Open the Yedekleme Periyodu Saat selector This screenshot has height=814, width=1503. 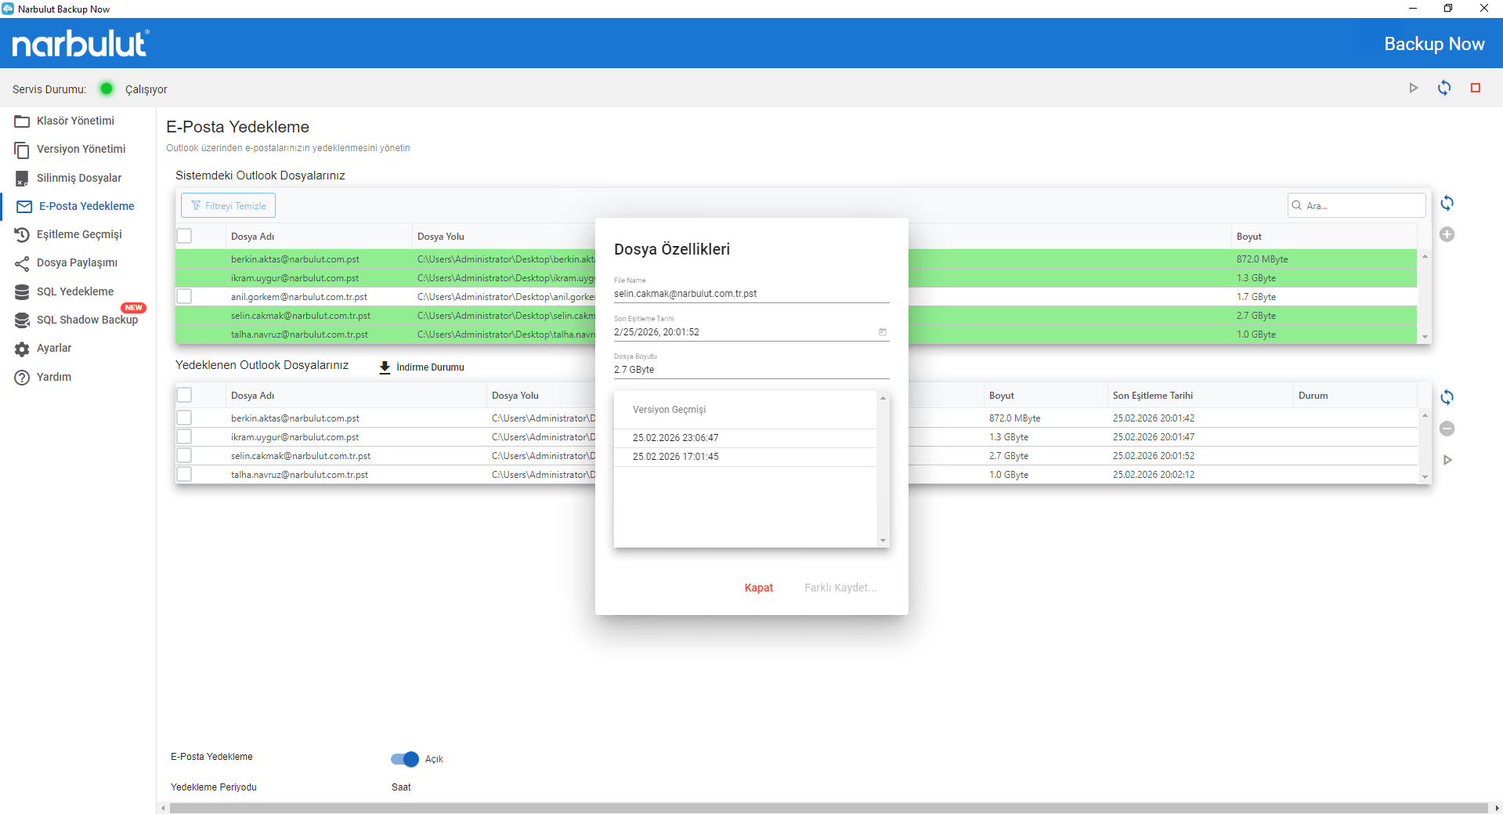pyautogui.click(x=401, y=787)
